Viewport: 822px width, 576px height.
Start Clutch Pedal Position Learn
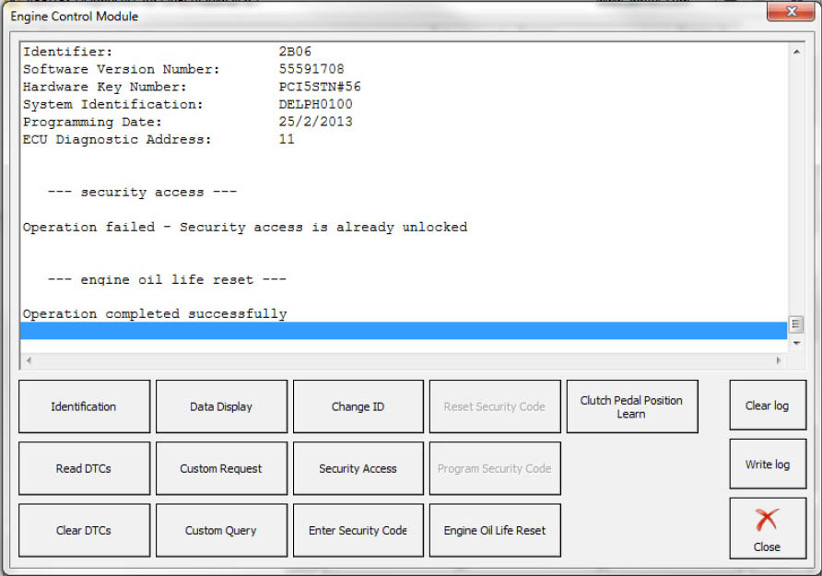coord(631,406)
